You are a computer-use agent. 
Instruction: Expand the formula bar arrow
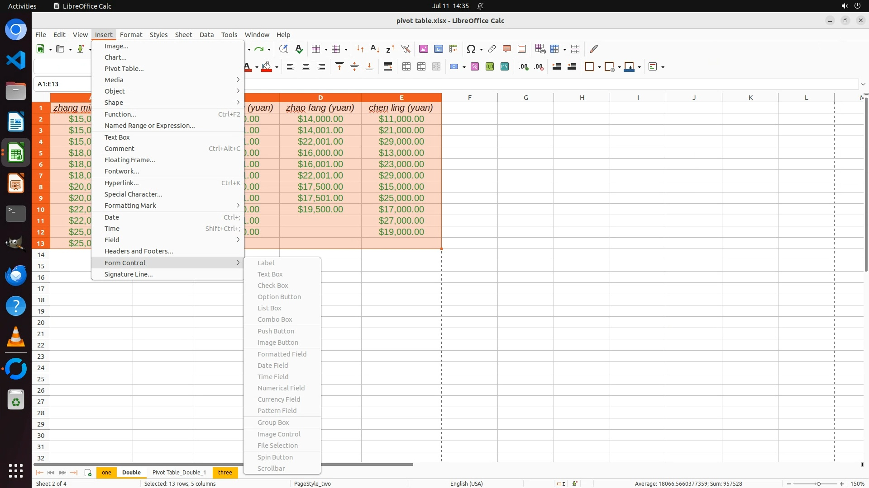[x=863, y=84]
